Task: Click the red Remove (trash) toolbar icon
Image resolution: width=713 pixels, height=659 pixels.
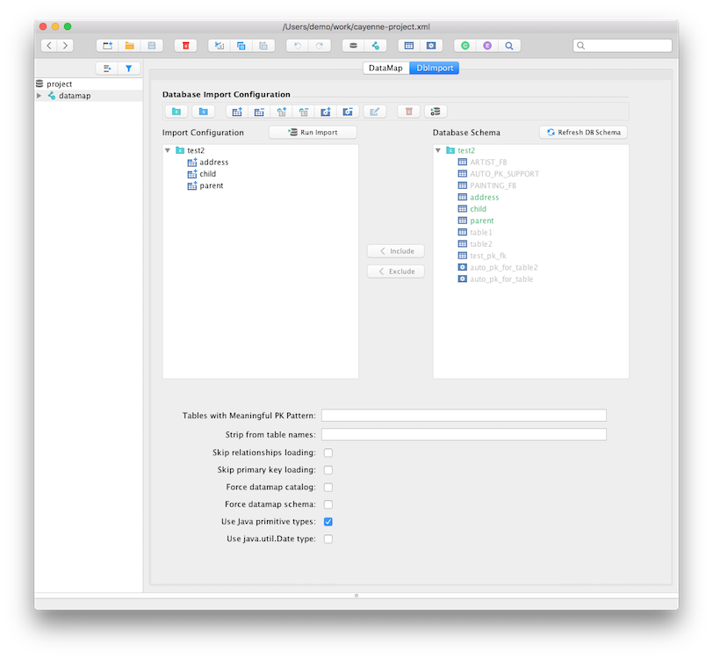Action: pyautogui.click(x=185, y=45)
